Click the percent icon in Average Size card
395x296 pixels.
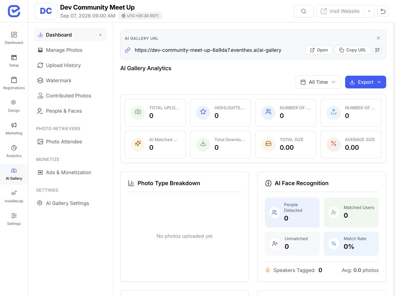[x=333, y=144]
